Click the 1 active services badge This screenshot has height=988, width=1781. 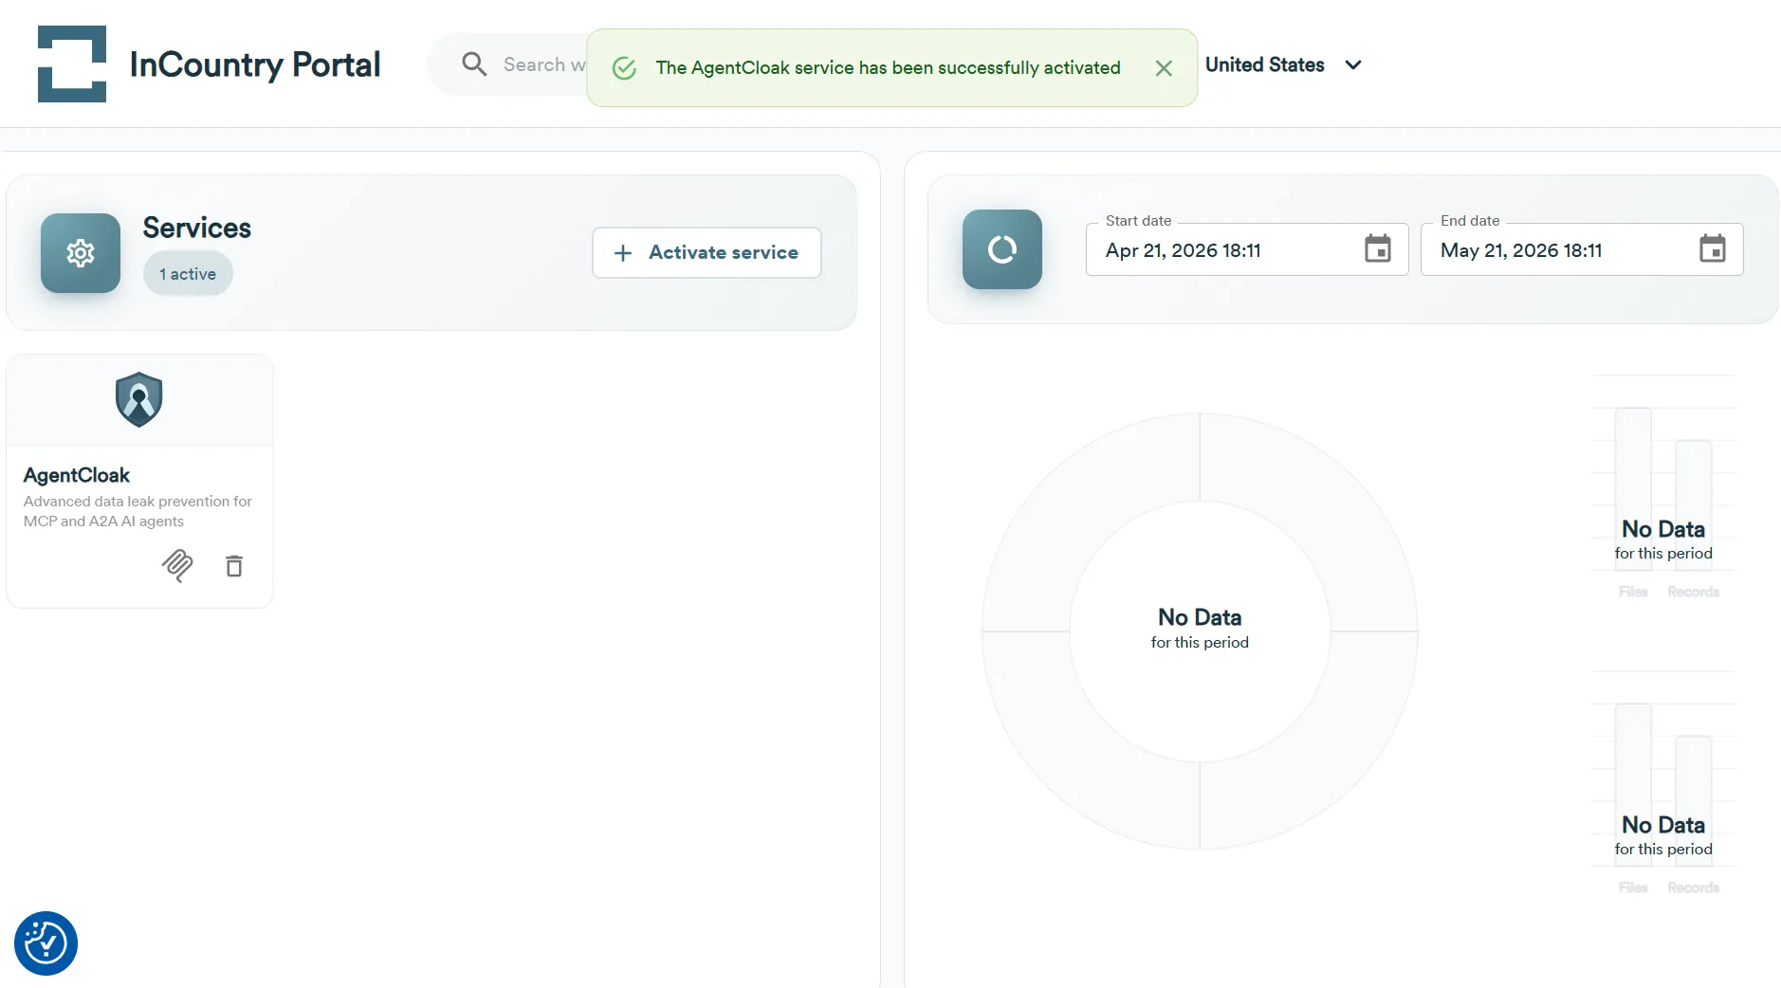point(188,274)
